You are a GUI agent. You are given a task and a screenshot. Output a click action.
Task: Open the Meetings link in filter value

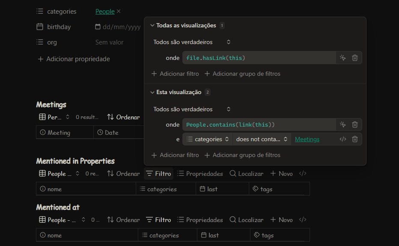pos(307,139)
